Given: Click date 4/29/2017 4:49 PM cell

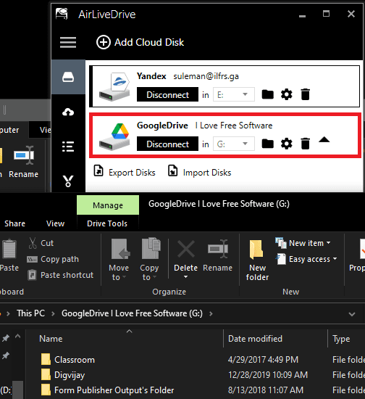Looking at the screenshot, I should (263, 360).
